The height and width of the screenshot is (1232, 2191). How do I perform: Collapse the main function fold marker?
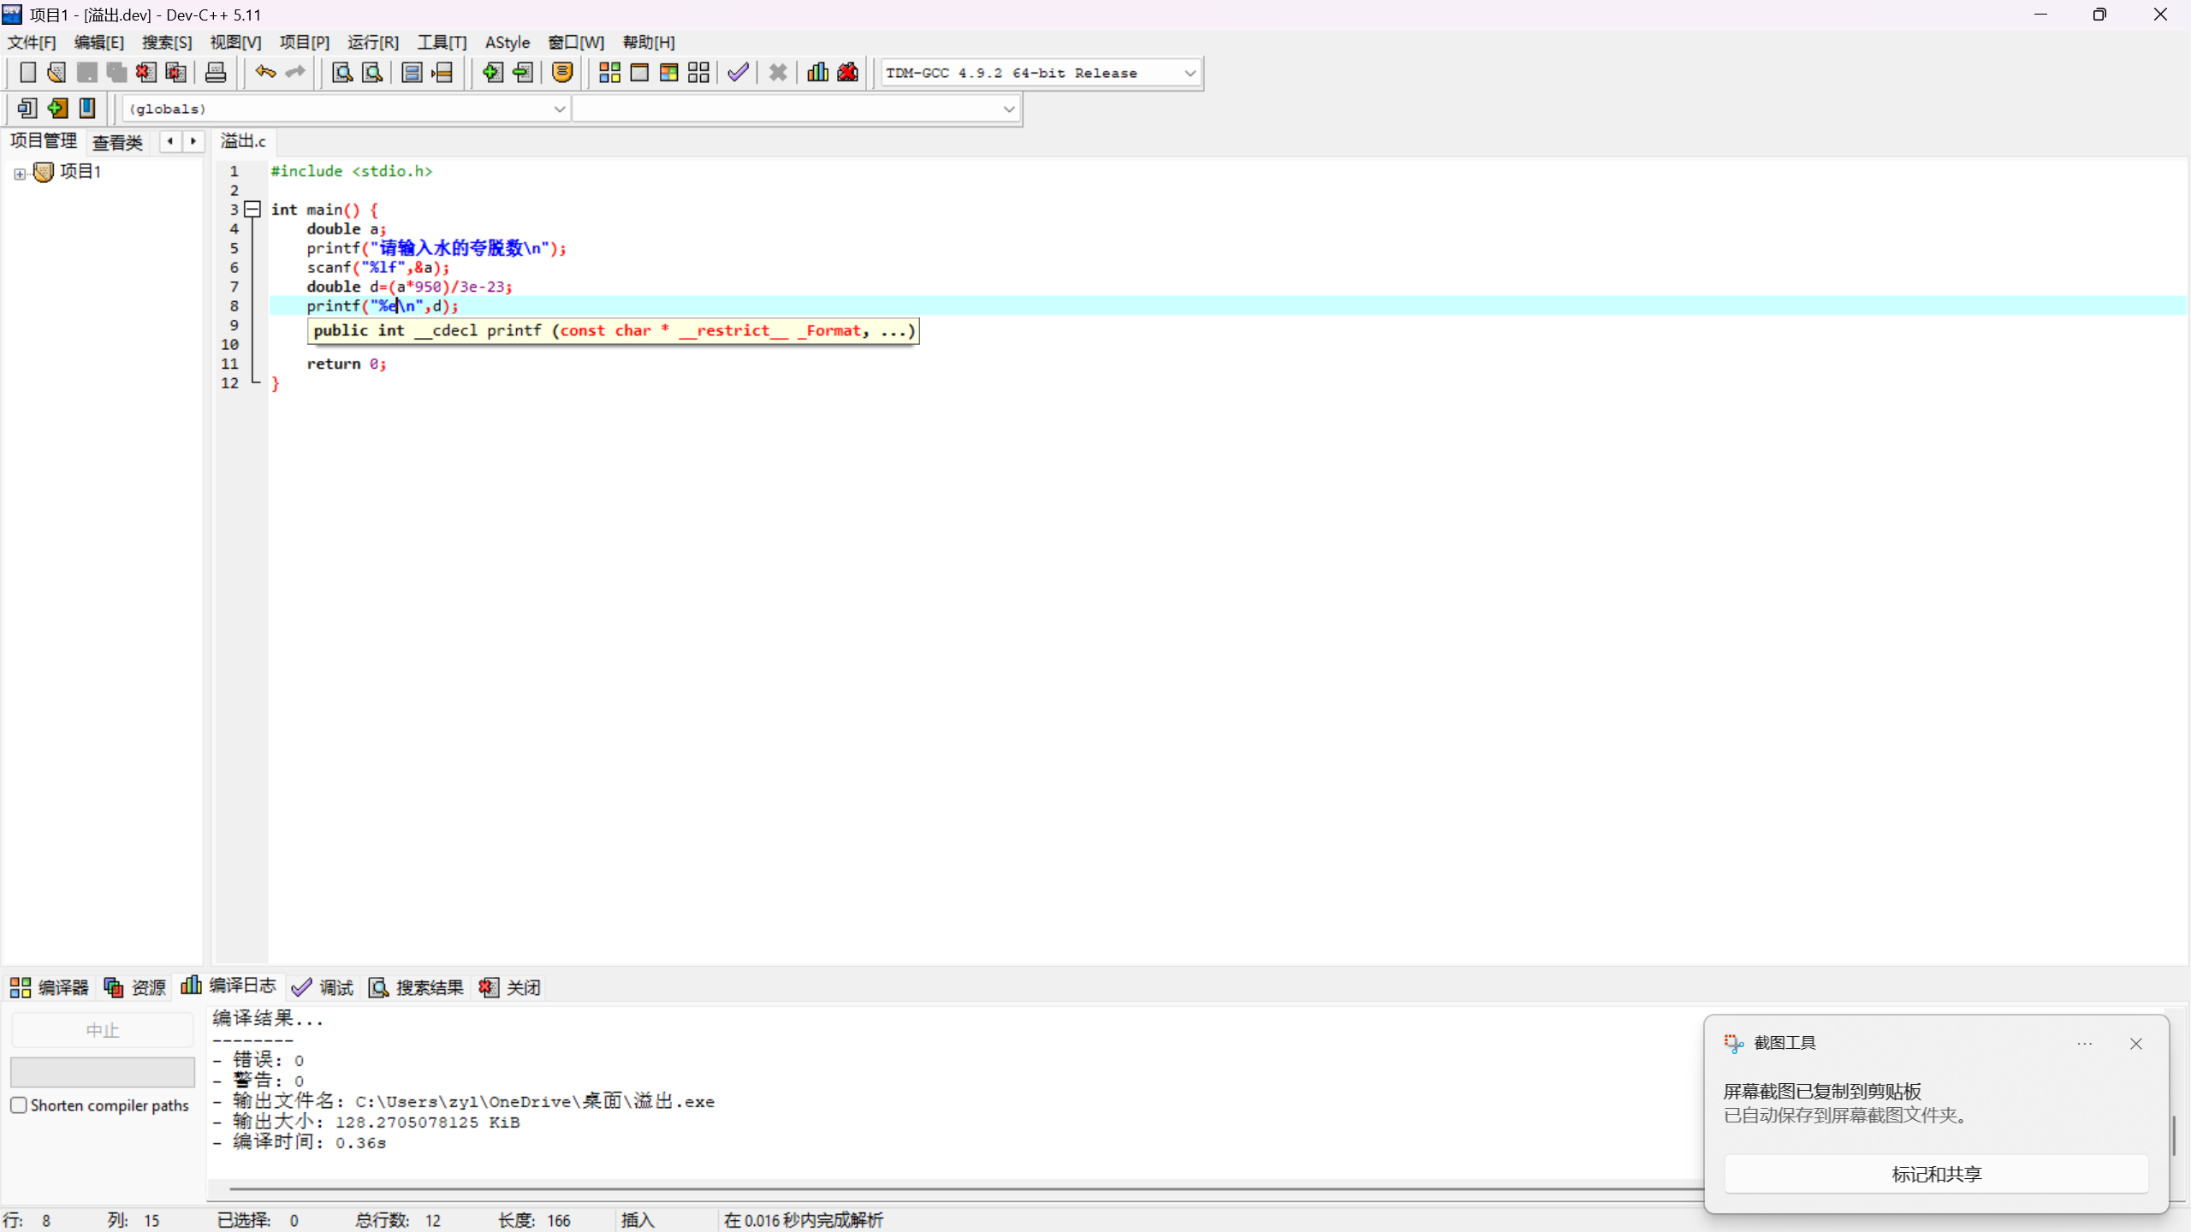252,210
